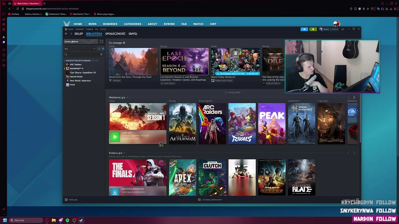This screenshot has height=224, width=399.
Task: Select New World: Aeternum in the list
Action: coord(80,81)
